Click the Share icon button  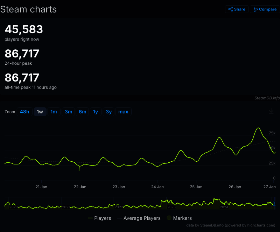pos(237,9)
